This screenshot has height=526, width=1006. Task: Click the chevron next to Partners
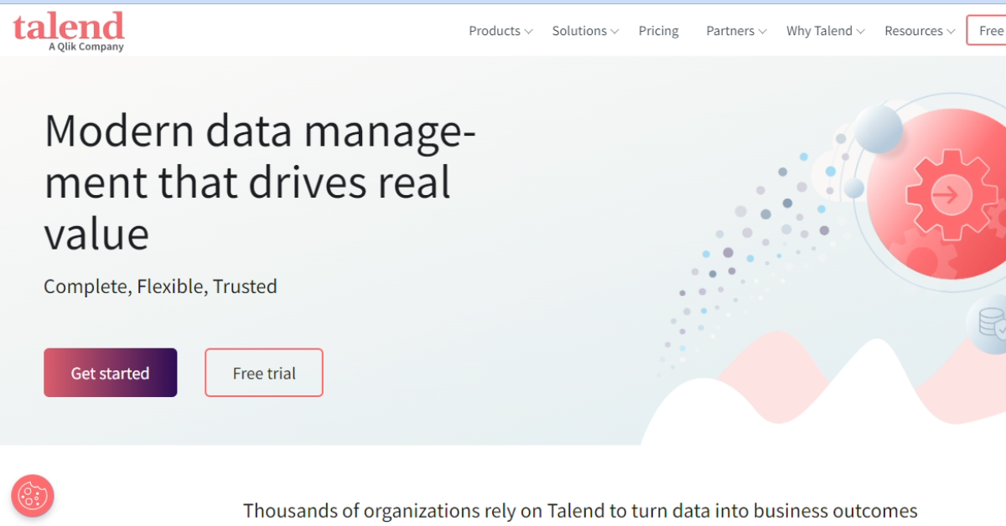763,32
